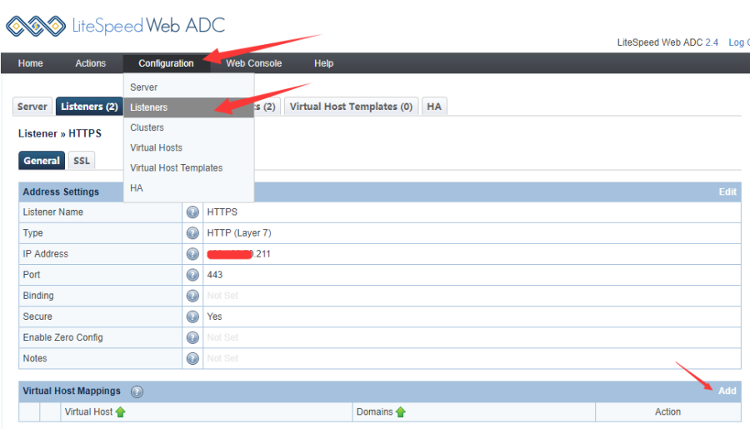Sort by Virtual Host green arrow
The height and width of the screenshot is (429, 750).
coord(121,412)
